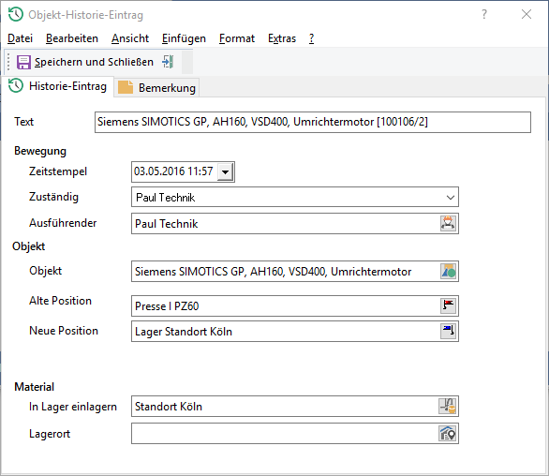Open the Datei menu
This screenshot has width=549, height=476.
[20, 38]
